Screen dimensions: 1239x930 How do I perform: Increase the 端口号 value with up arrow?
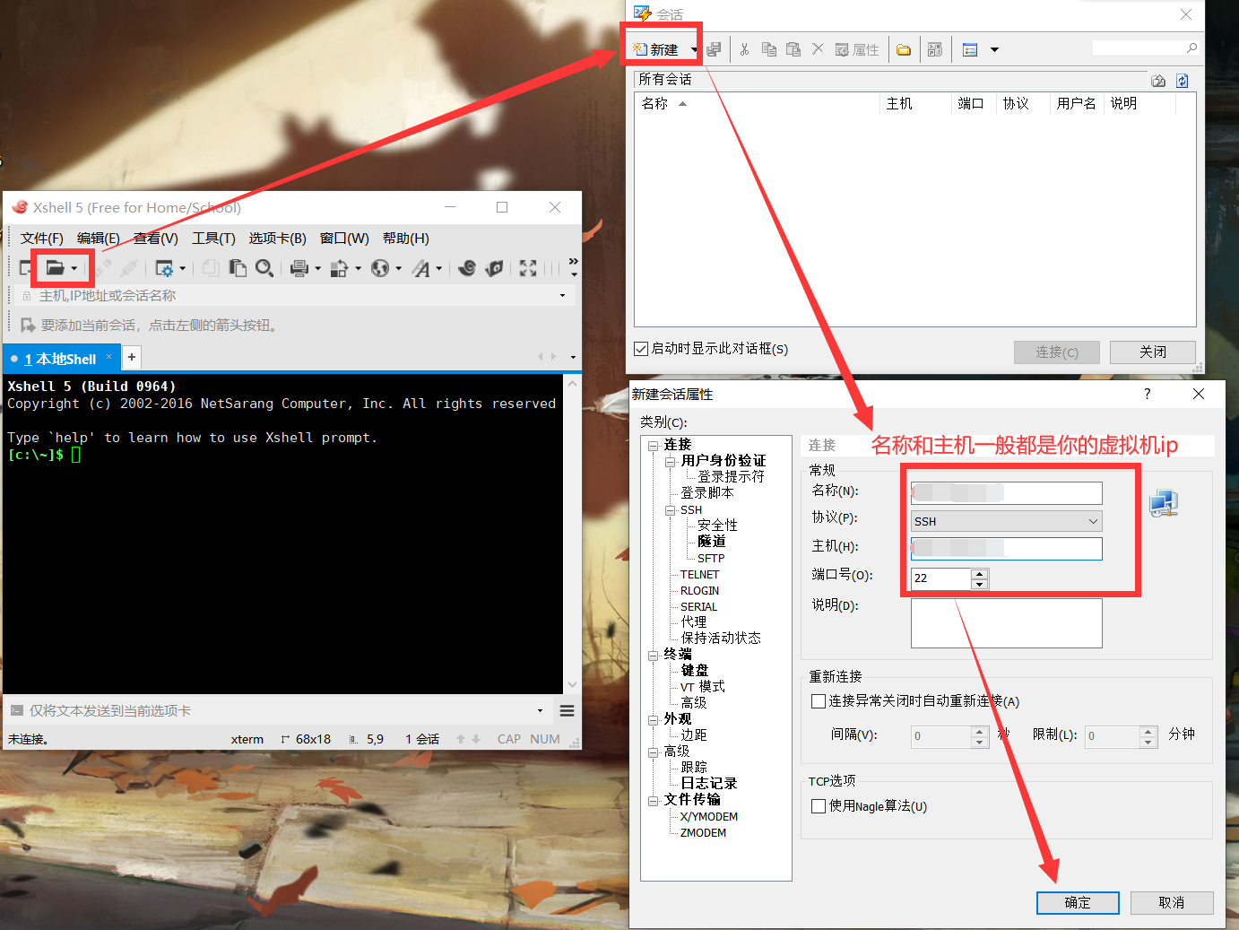979,574
